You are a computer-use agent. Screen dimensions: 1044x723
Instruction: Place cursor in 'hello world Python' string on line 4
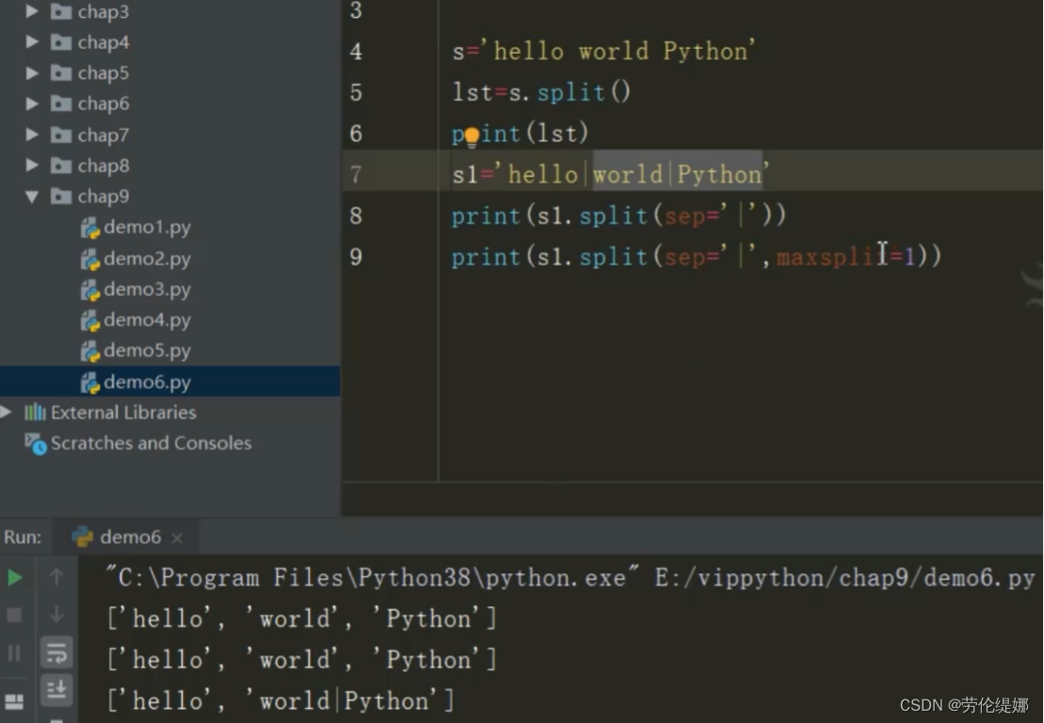[618, 51]
